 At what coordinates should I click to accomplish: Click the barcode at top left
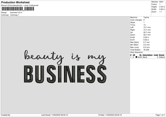18,9
